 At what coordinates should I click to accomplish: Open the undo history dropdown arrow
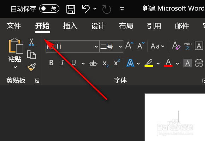point(95,9)
